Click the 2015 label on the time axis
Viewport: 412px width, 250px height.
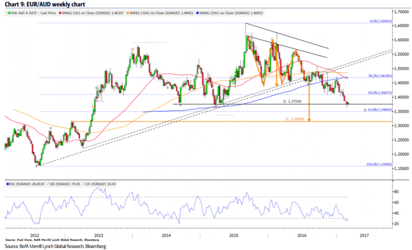[x=234, y=235]
